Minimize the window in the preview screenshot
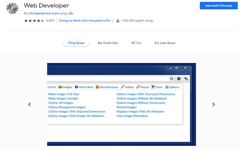Viewport: 241px width, 150px height. click(170, 68)
